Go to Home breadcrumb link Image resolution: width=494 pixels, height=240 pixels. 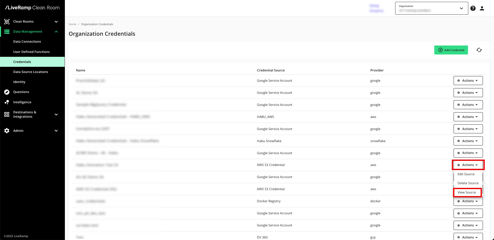tap(72, 24)
